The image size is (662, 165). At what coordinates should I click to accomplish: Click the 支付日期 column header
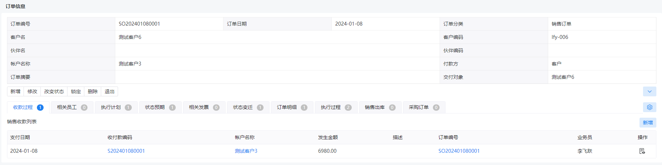click(20, 137)
